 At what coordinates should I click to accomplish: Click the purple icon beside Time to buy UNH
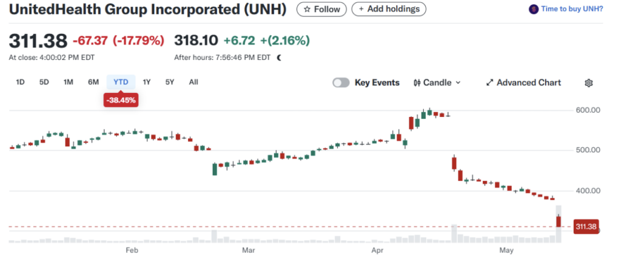533,10
